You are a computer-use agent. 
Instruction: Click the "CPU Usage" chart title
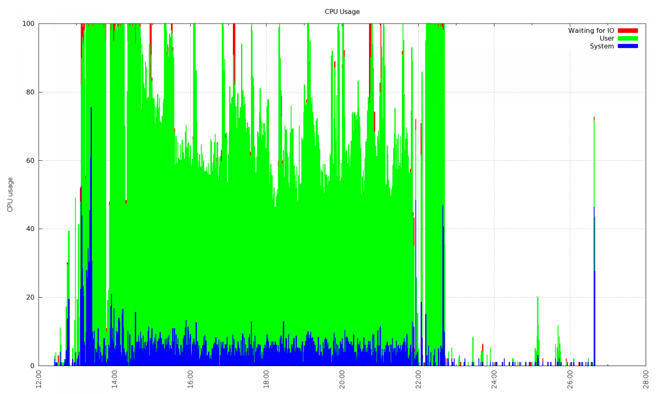342,11
